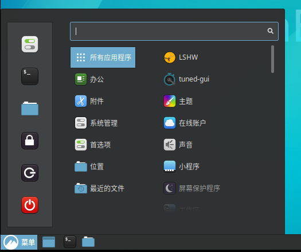Click the Log Out icon

[30, 173]
